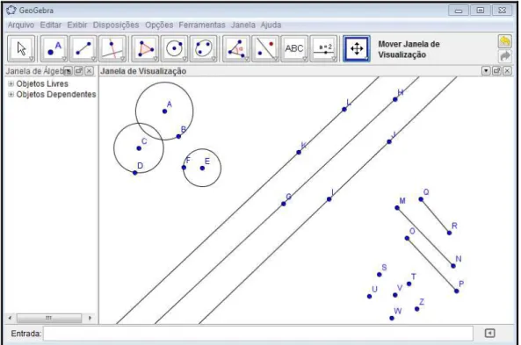
Task: Select the Objetos Livres label
Action: coord(42,83)
